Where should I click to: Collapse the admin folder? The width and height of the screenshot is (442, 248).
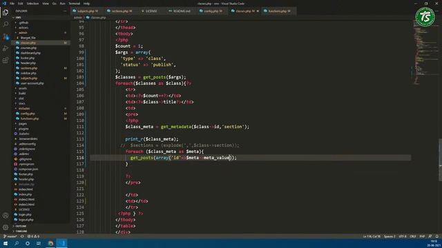(x=23, y=32)
